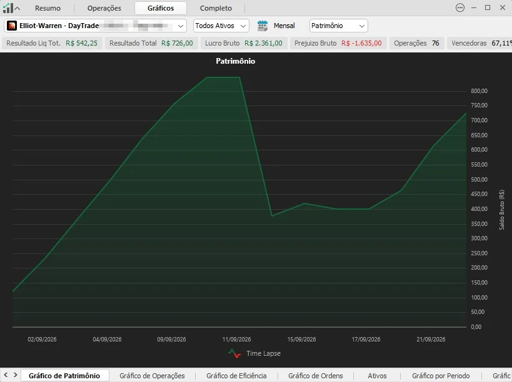Screen dimensions: 512x382
Task: Open the three-dot options menu icon
Action: pos(459,8)
